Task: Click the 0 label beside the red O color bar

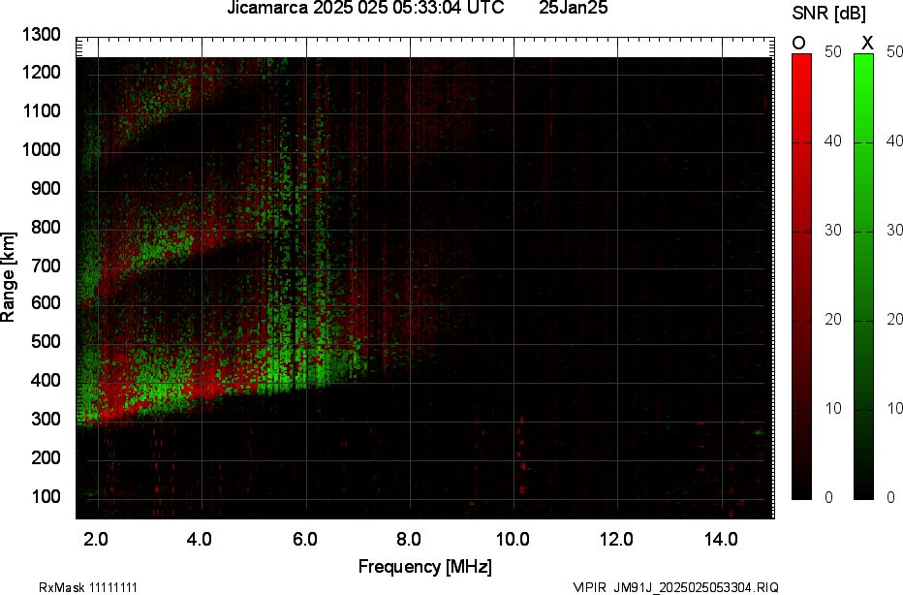Action: [828, 498]
